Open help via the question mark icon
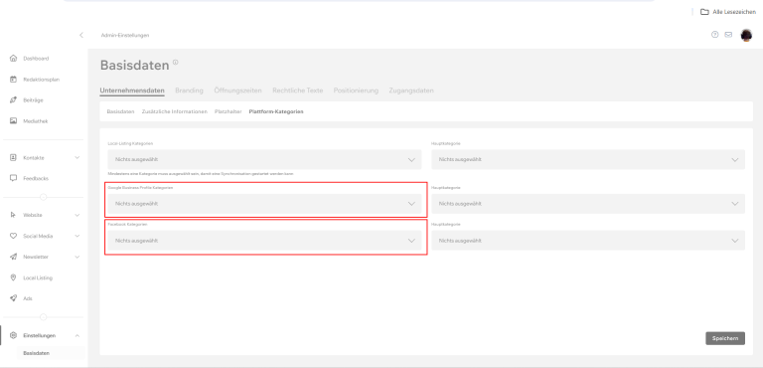This screenshot has width=763, height=368. pos(715,35)
